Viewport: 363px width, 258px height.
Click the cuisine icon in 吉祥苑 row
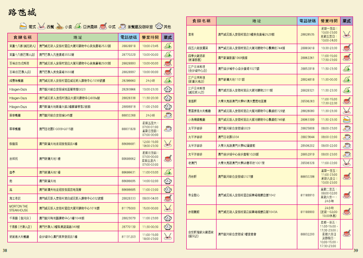(x=168, y=159)
